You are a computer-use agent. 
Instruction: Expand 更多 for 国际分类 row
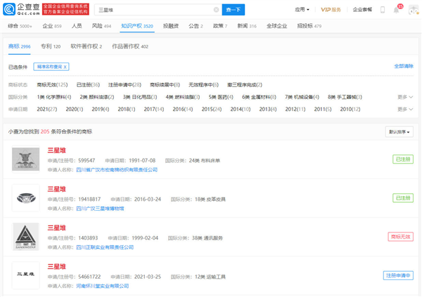click(405, 97)
